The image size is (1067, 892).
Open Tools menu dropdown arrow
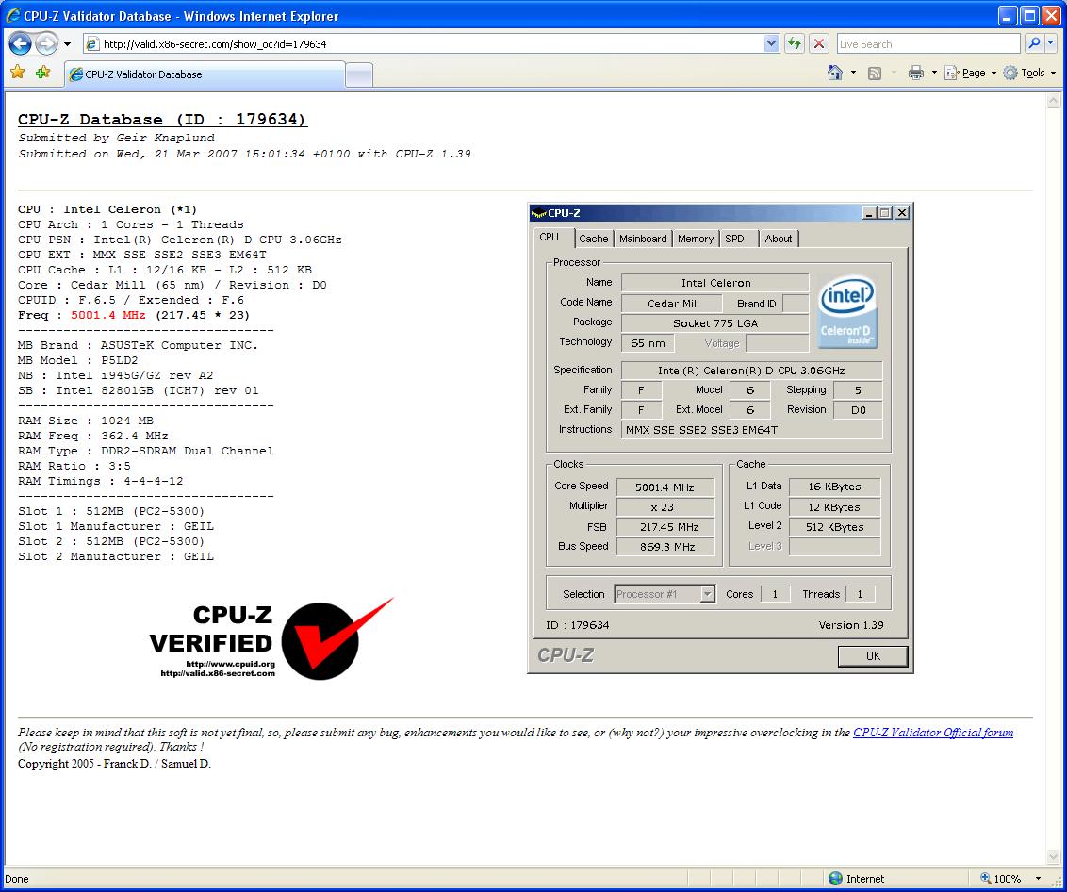tap(1054, 73)
